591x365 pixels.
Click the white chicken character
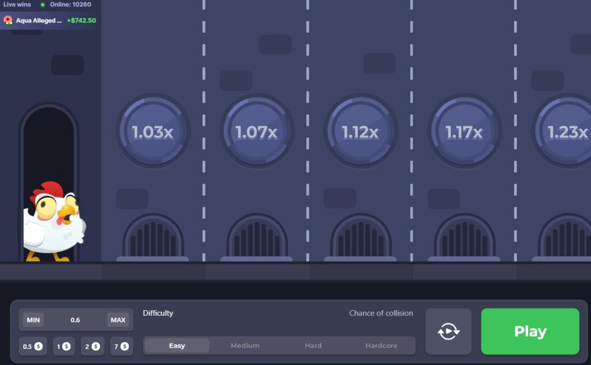click(x=54, y=222)
